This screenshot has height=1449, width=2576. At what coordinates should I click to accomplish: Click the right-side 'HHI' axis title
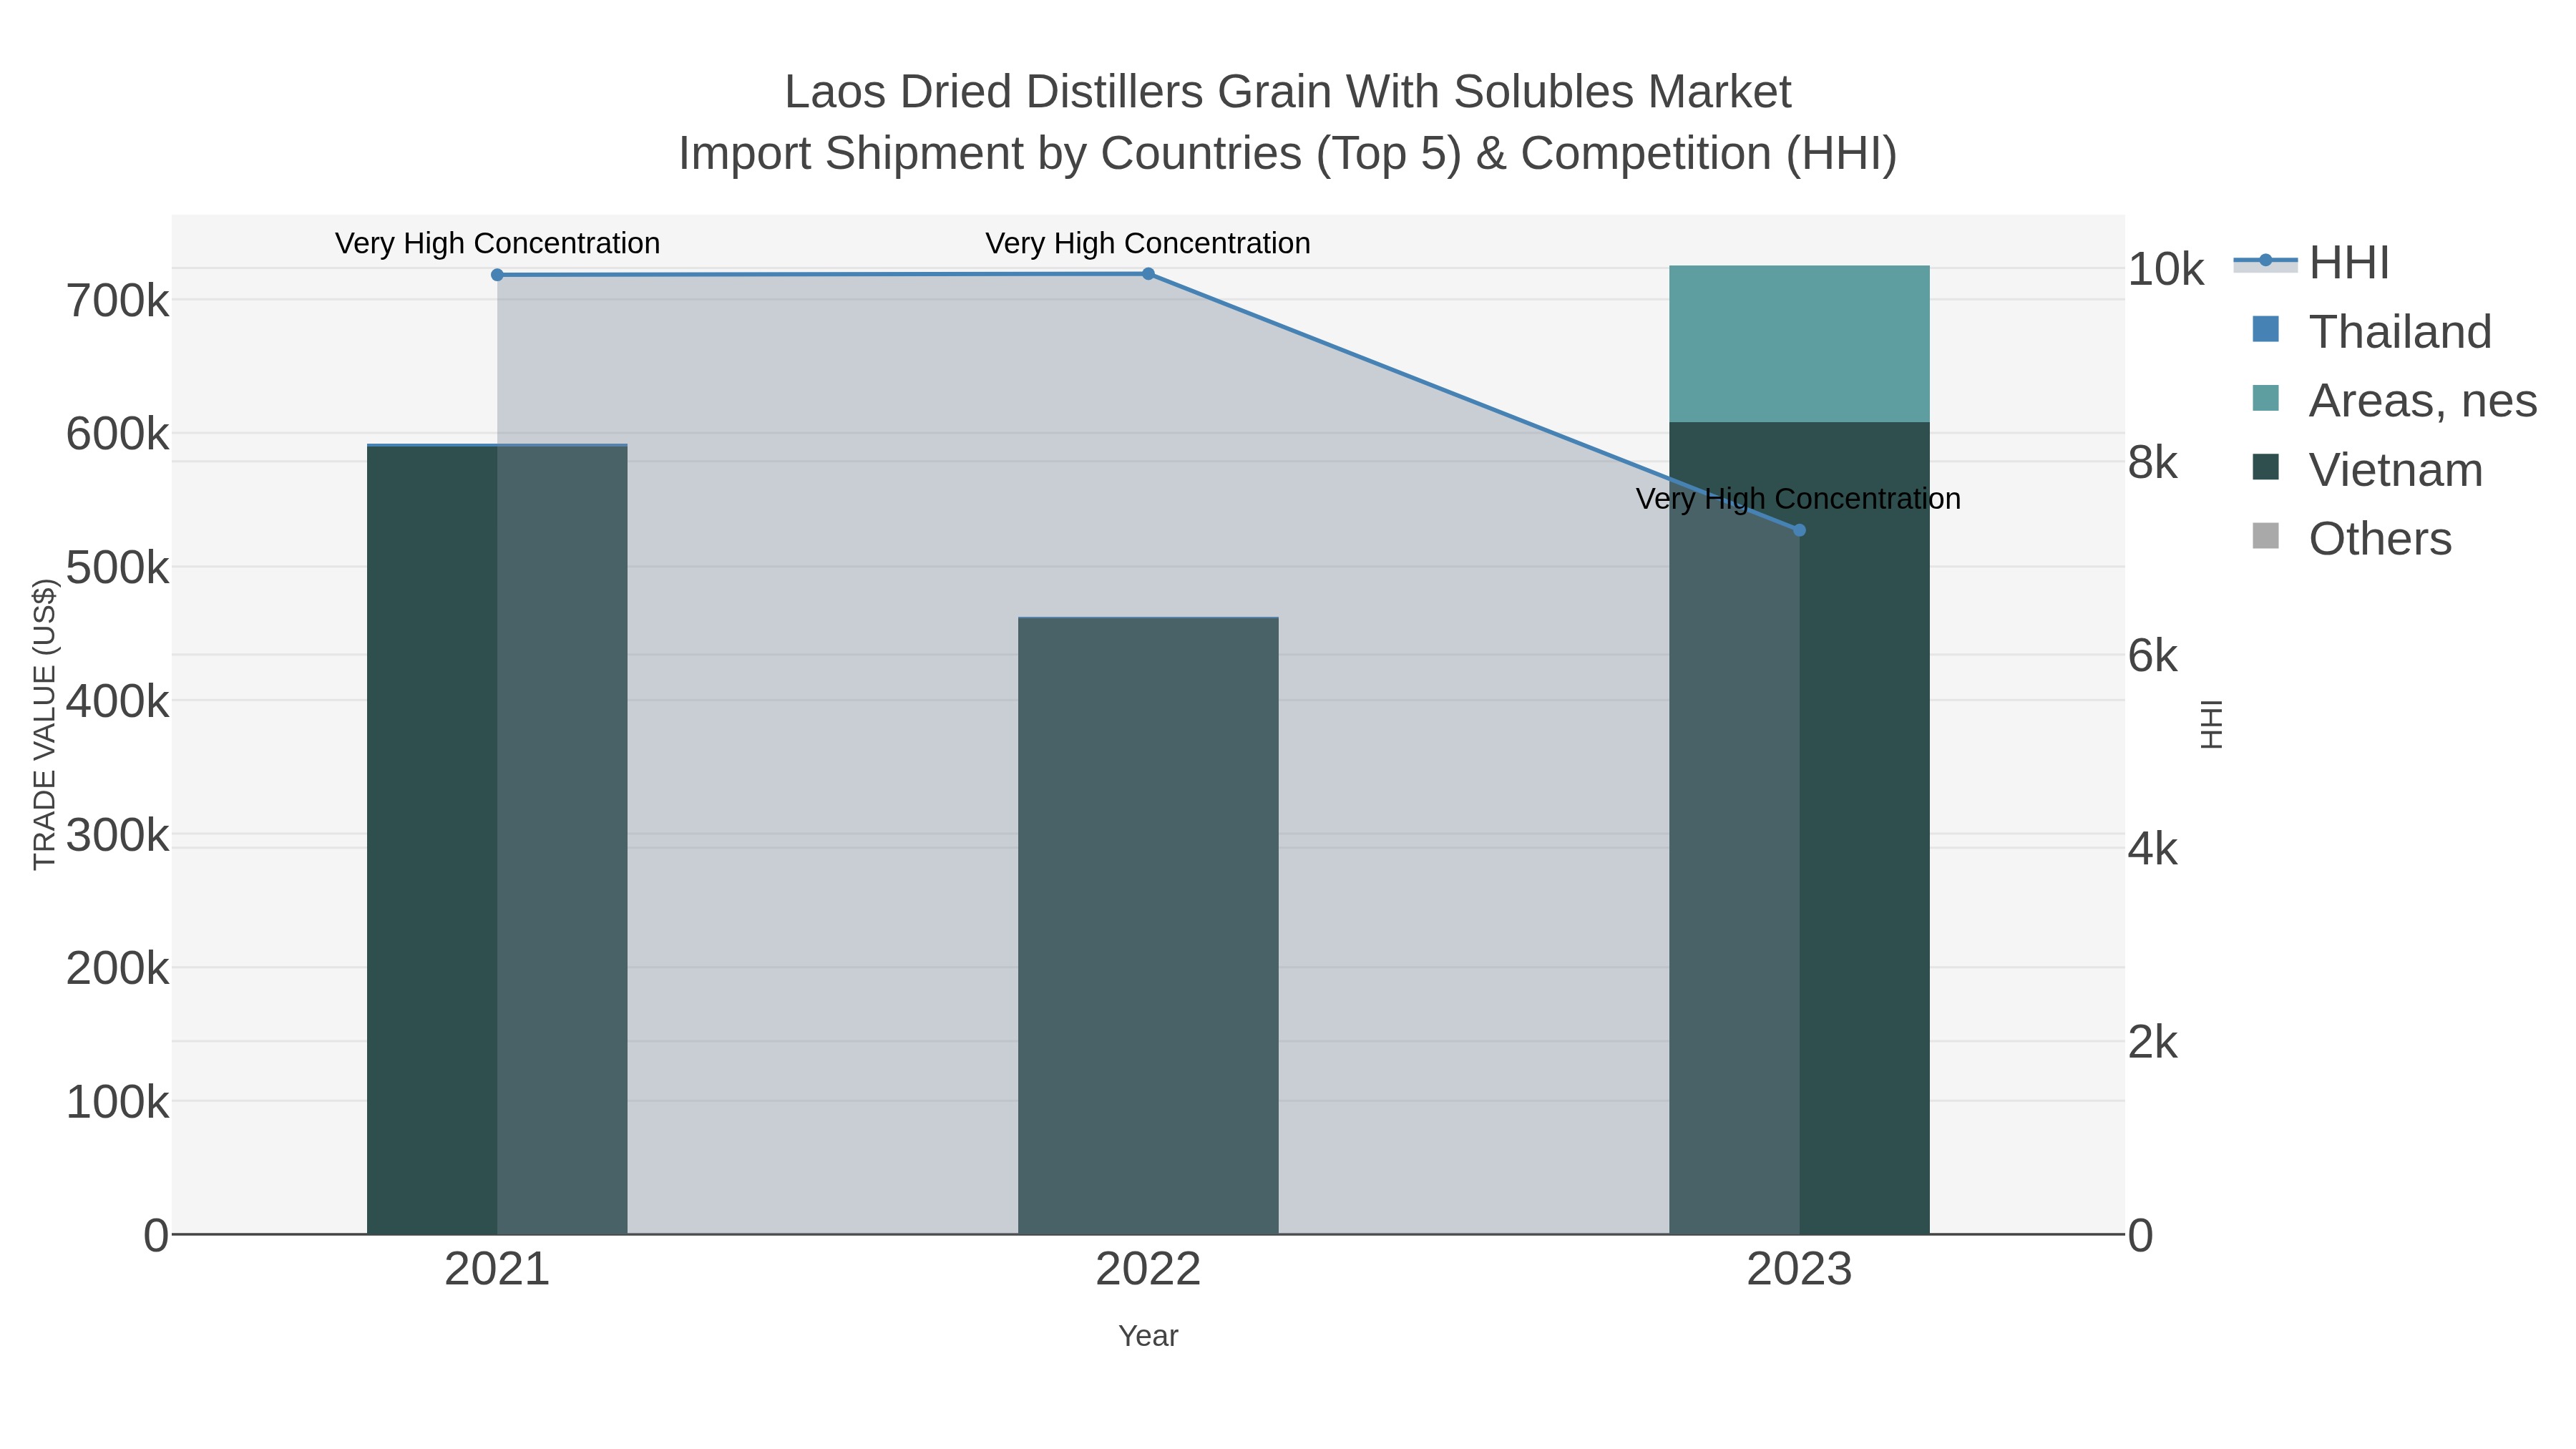(2211, 724)
